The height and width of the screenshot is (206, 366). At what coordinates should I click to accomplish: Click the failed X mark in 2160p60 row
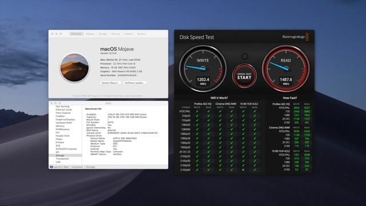(243, 170)
